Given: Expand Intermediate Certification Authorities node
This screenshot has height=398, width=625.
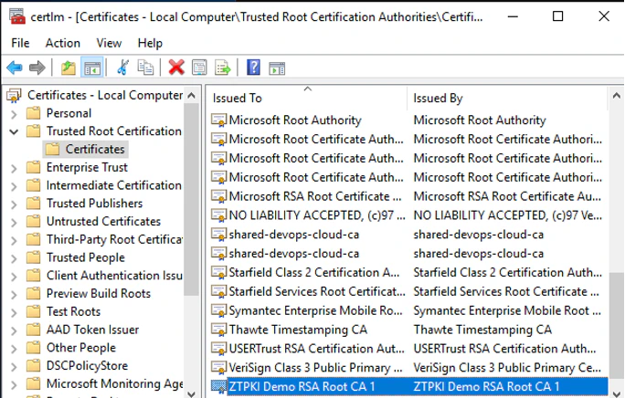Looking at the screenshot, I should (14, 186).
